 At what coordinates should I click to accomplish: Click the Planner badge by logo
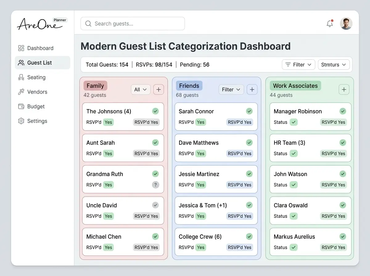click(60, 20)
